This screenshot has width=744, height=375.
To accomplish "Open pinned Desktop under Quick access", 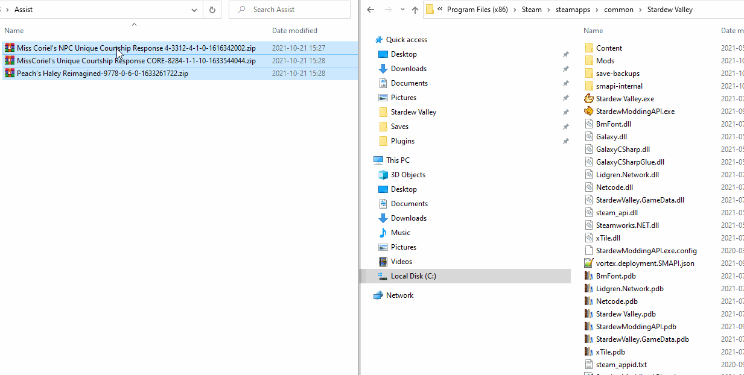I will click(x=404, y=54).
